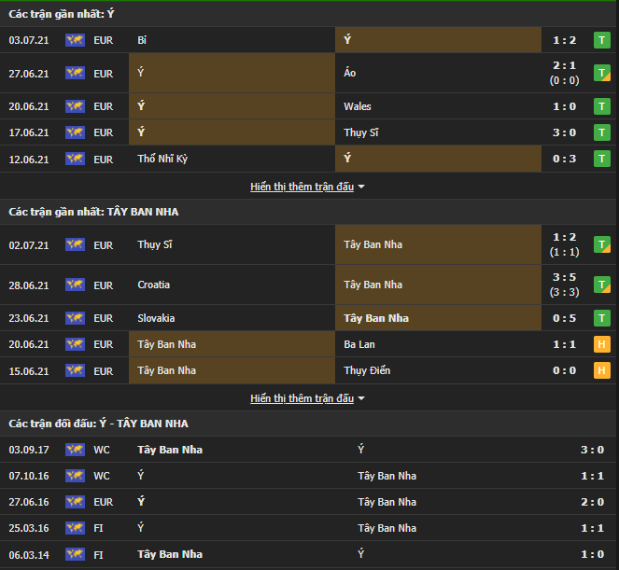Open the Croatia team link
This screenshot has width=619, height=570.
click(153, 285)
